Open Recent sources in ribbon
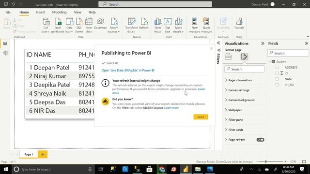This screenshot has height=174, width=310. (x=114, y=25)
